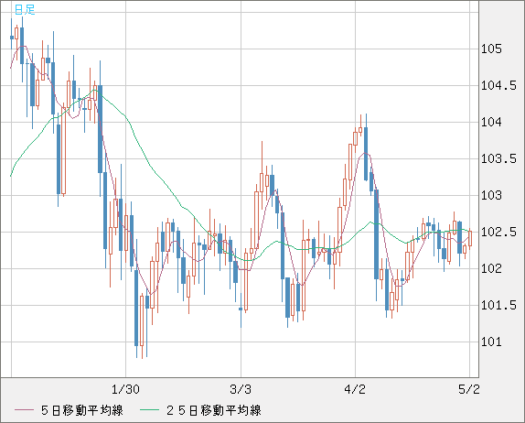Click the green 25-day average legend line
This screenshot has width=525, height=423.
point(149,410)
